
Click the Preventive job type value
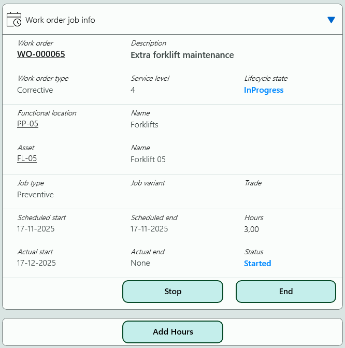click(x=35, y=195)
